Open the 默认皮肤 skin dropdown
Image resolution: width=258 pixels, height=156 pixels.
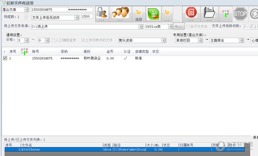click(x=163, y=40)
